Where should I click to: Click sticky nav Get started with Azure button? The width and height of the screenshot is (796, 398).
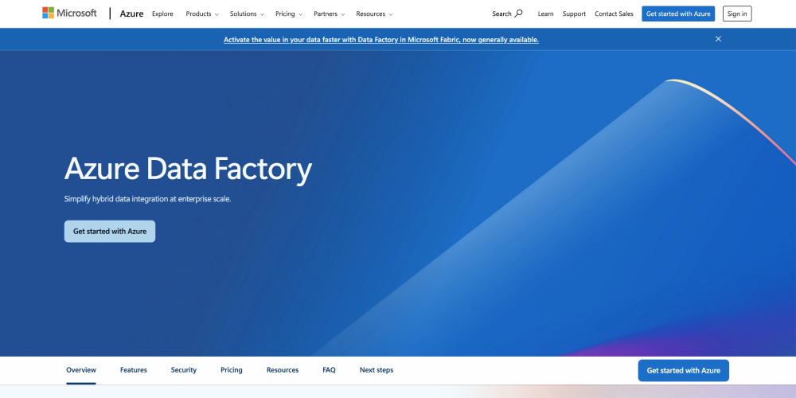683,371
